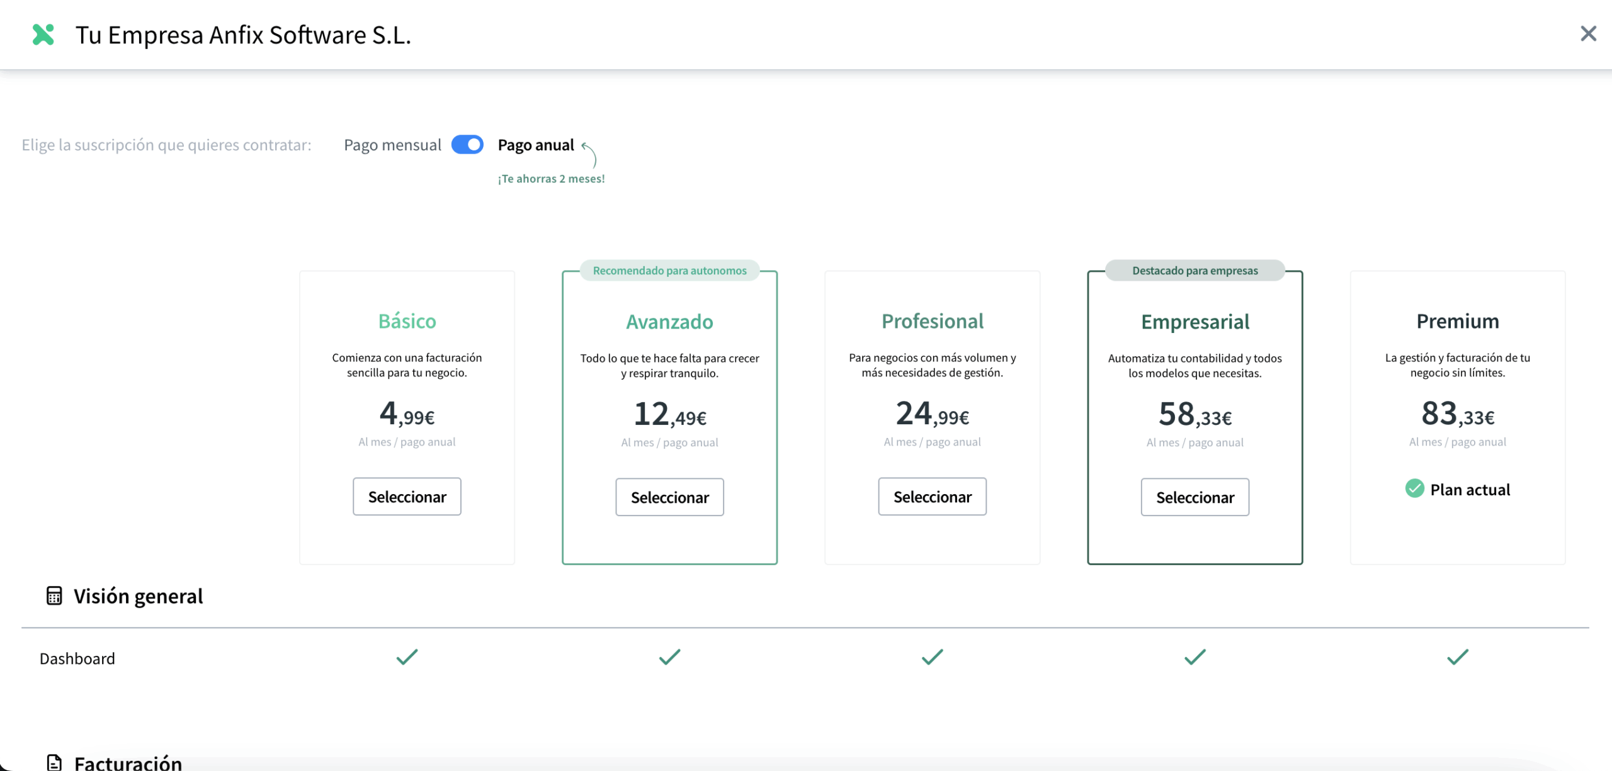Click the Visión general calculator icon

click(x=54, y=595)
